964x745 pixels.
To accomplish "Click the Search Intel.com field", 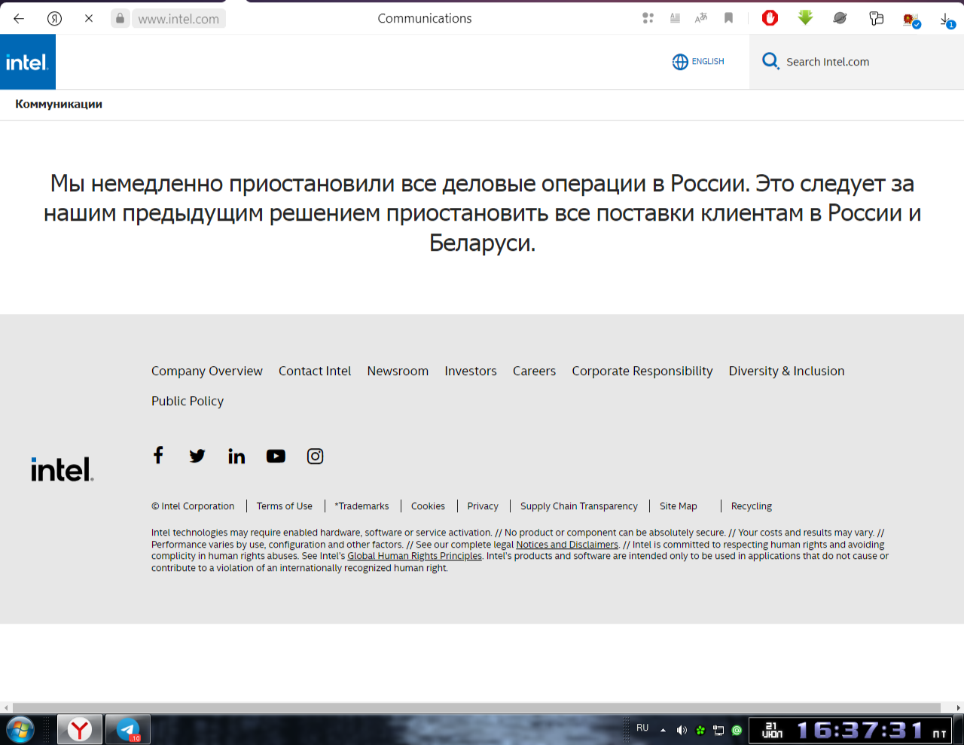I will (828, 62).
